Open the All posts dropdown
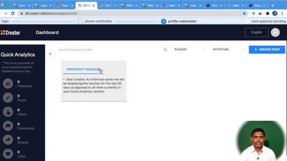 (190, 49)
